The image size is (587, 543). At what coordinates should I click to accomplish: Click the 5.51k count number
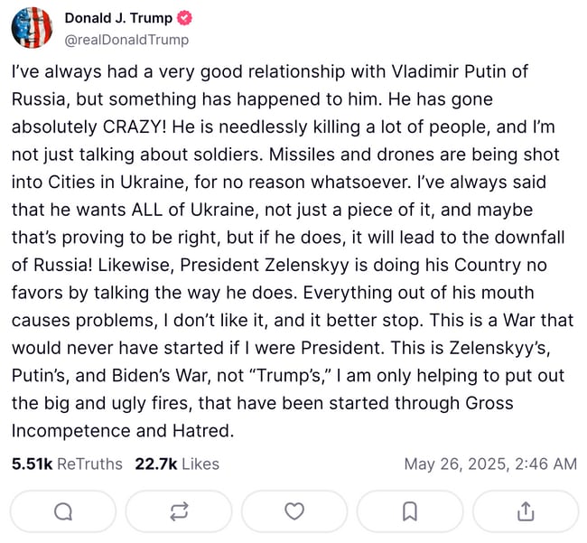coord(33,464)
